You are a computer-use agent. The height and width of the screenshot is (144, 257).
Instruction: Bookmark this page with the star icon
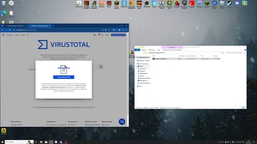coord(109,30)
